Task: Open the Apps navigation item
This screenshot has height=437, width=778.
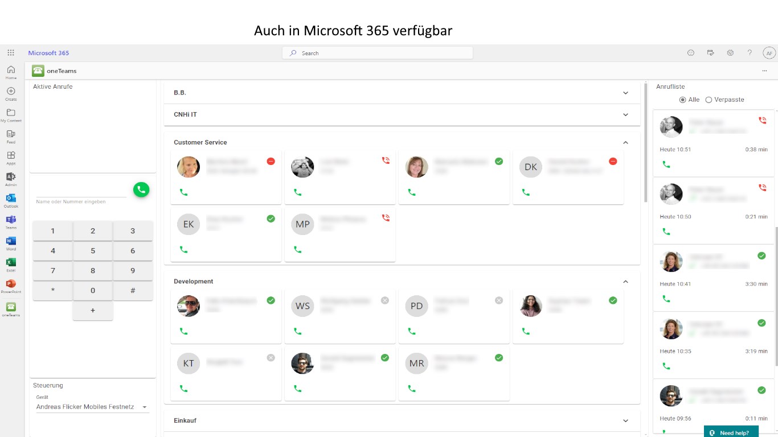Action: click(11, 156)
